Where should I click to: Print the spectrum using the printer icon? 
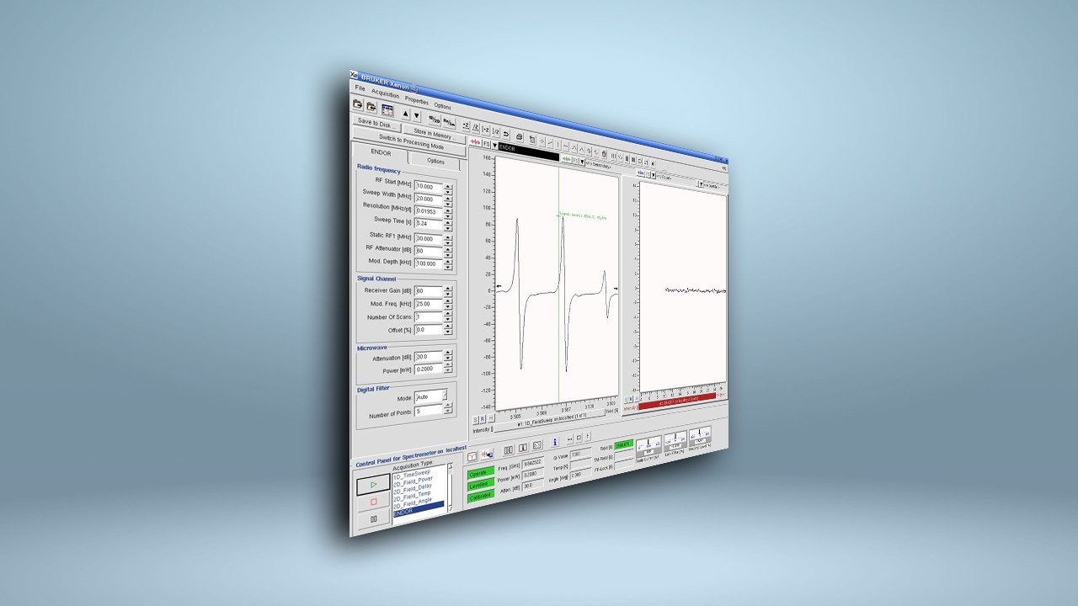point(520,137)
